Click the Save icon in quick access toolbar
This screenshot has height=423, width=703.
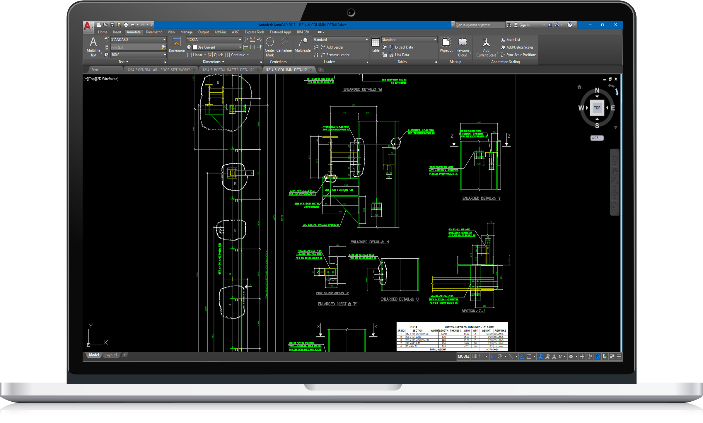[x=112, y=25]
